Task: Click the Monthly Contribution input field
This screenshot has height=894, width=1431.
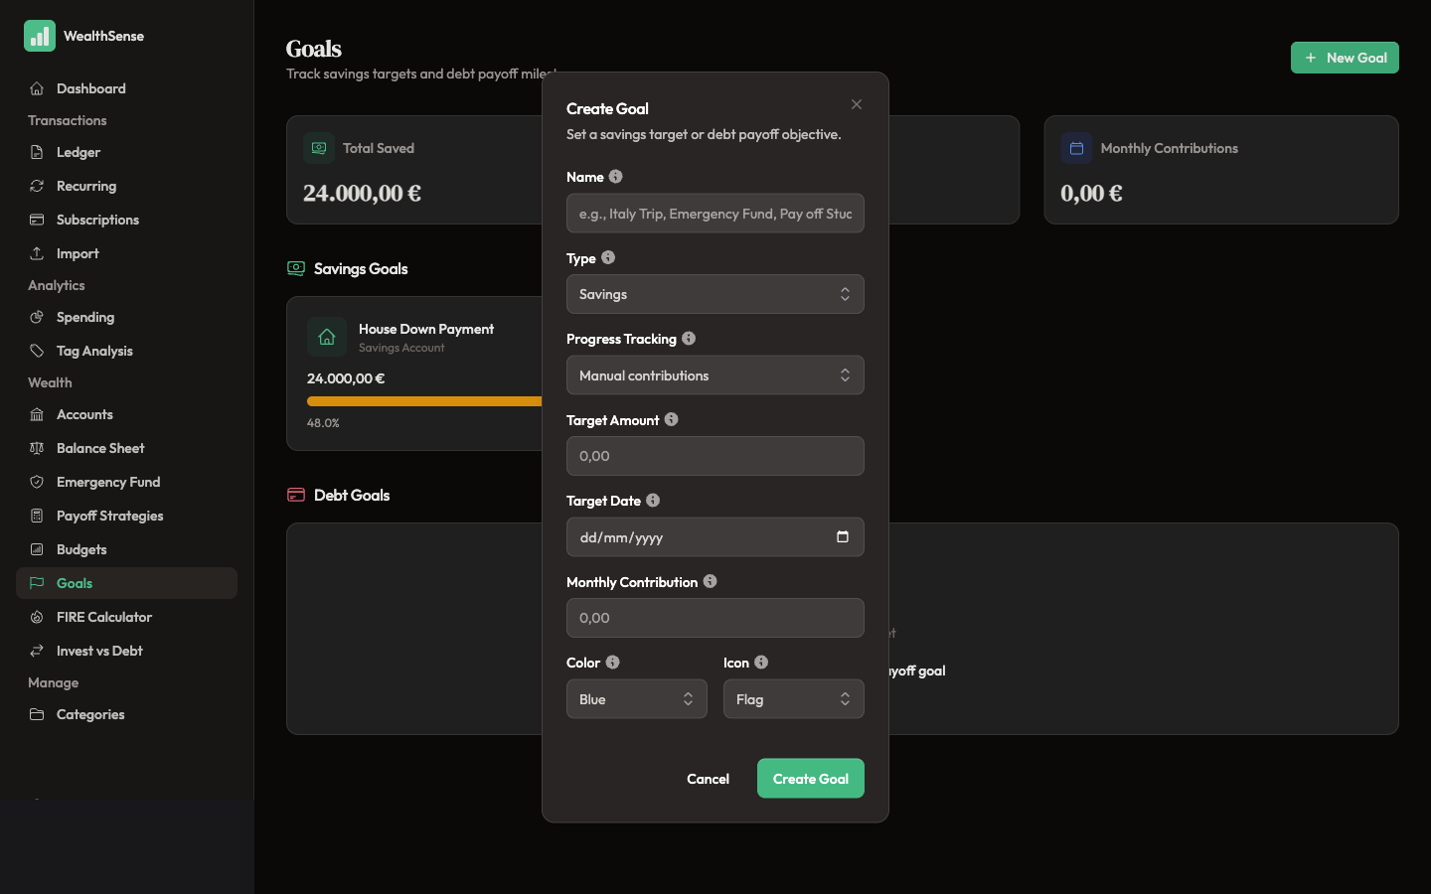Action: tap(715, 618)
